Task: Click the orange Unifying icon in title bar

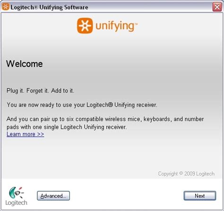Action: pyautogui.click(x=6, y=7)
